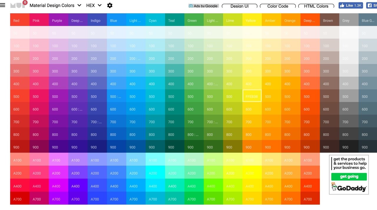Click the MUI logo with notification badge
The height and width of the screenshot is (210, 377).
(18, 5)
